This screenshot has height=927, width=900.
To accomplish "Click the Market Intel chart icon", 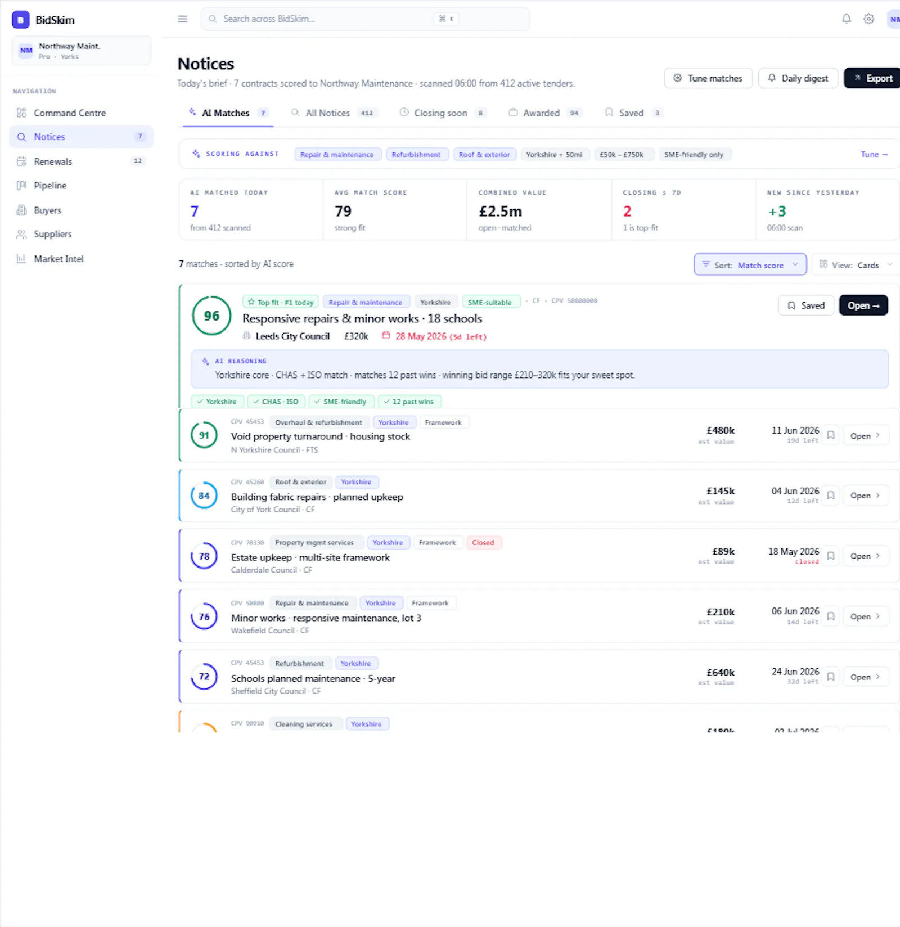I will point(21,259).
